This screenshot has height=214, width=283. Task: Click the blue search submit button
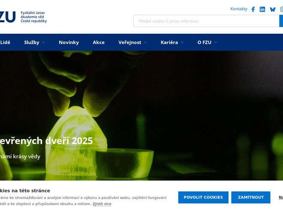pos(281,21)
